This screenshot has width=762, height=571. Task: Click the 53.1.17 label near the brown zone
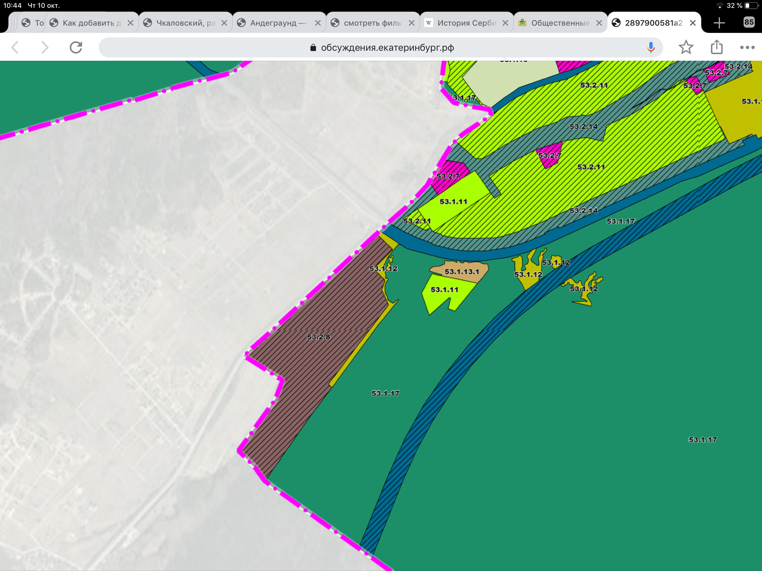pyautogui.click(x=385, y=393)
